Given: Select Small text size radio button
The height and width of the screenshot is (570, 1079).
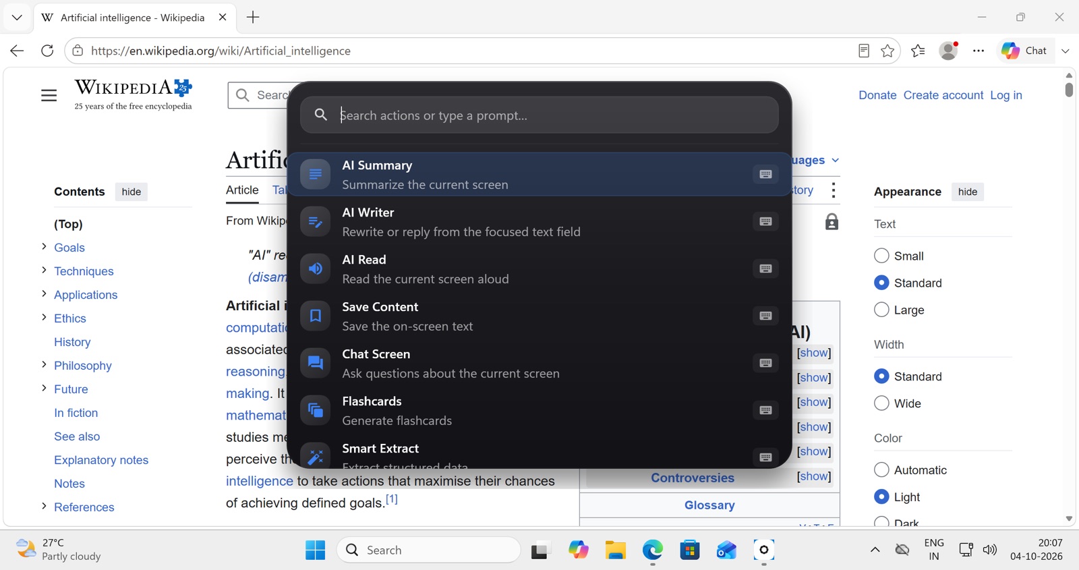Looking at the screenshot, I should click(x=881, y=256).
